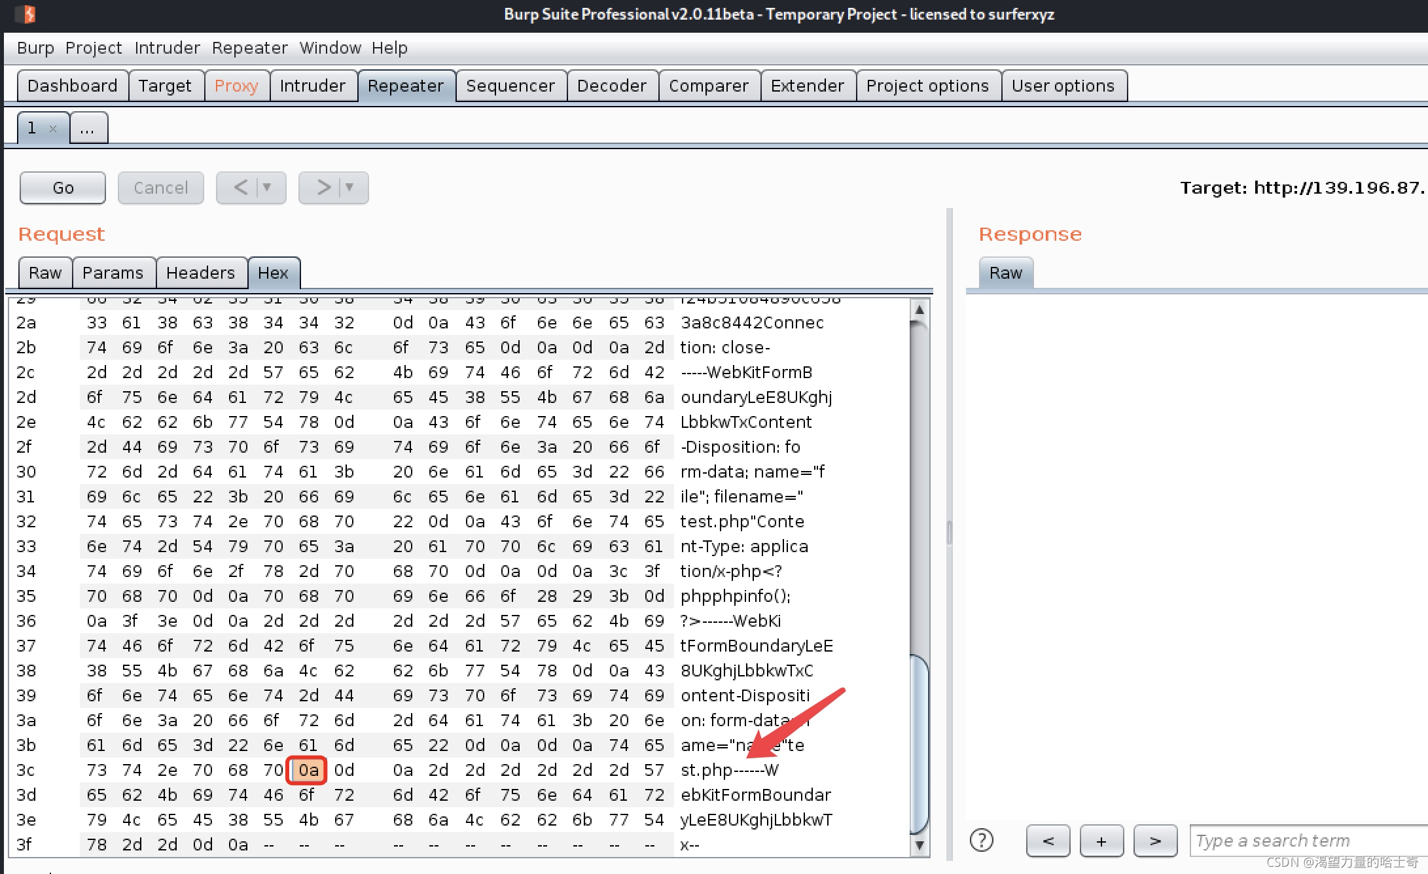Expand the previous history dropdown arrow

268,188
